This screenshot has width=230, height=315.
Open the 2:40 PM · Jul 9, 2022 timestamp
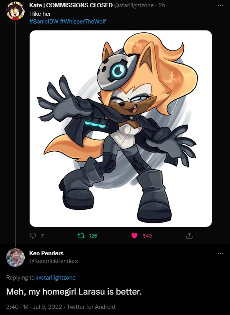(34, 307)
